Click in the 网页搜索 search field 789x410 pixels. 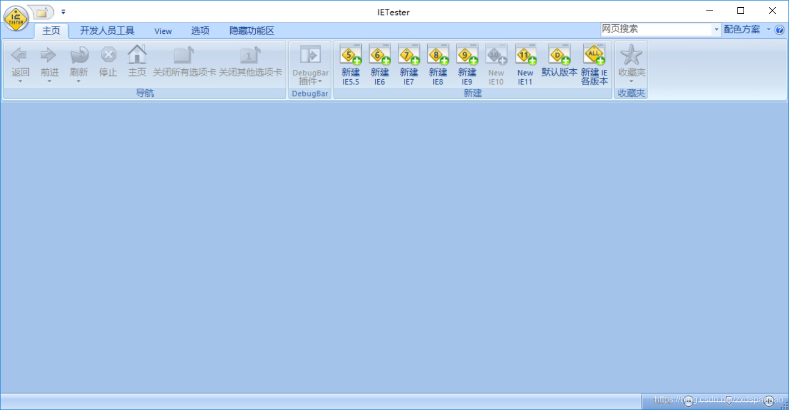[656, 29]
